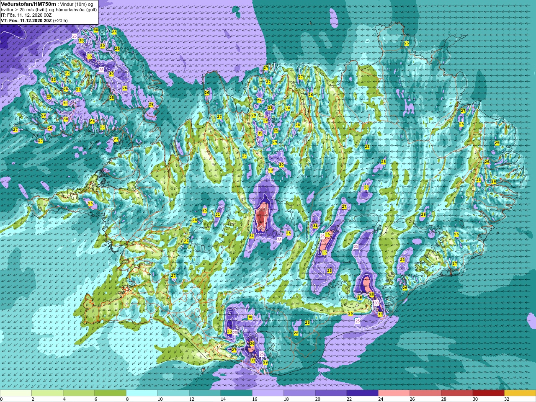Select the 30–32 m/s dark red legend swatch

click(488, 393)
